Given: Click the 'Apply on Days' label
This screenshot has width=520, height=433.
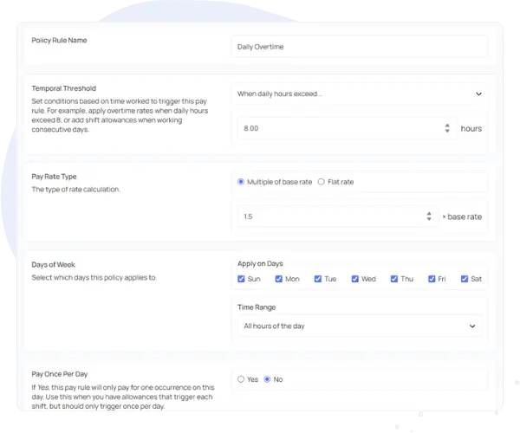Looking at the screenshot, I should (x=260, y=264).
